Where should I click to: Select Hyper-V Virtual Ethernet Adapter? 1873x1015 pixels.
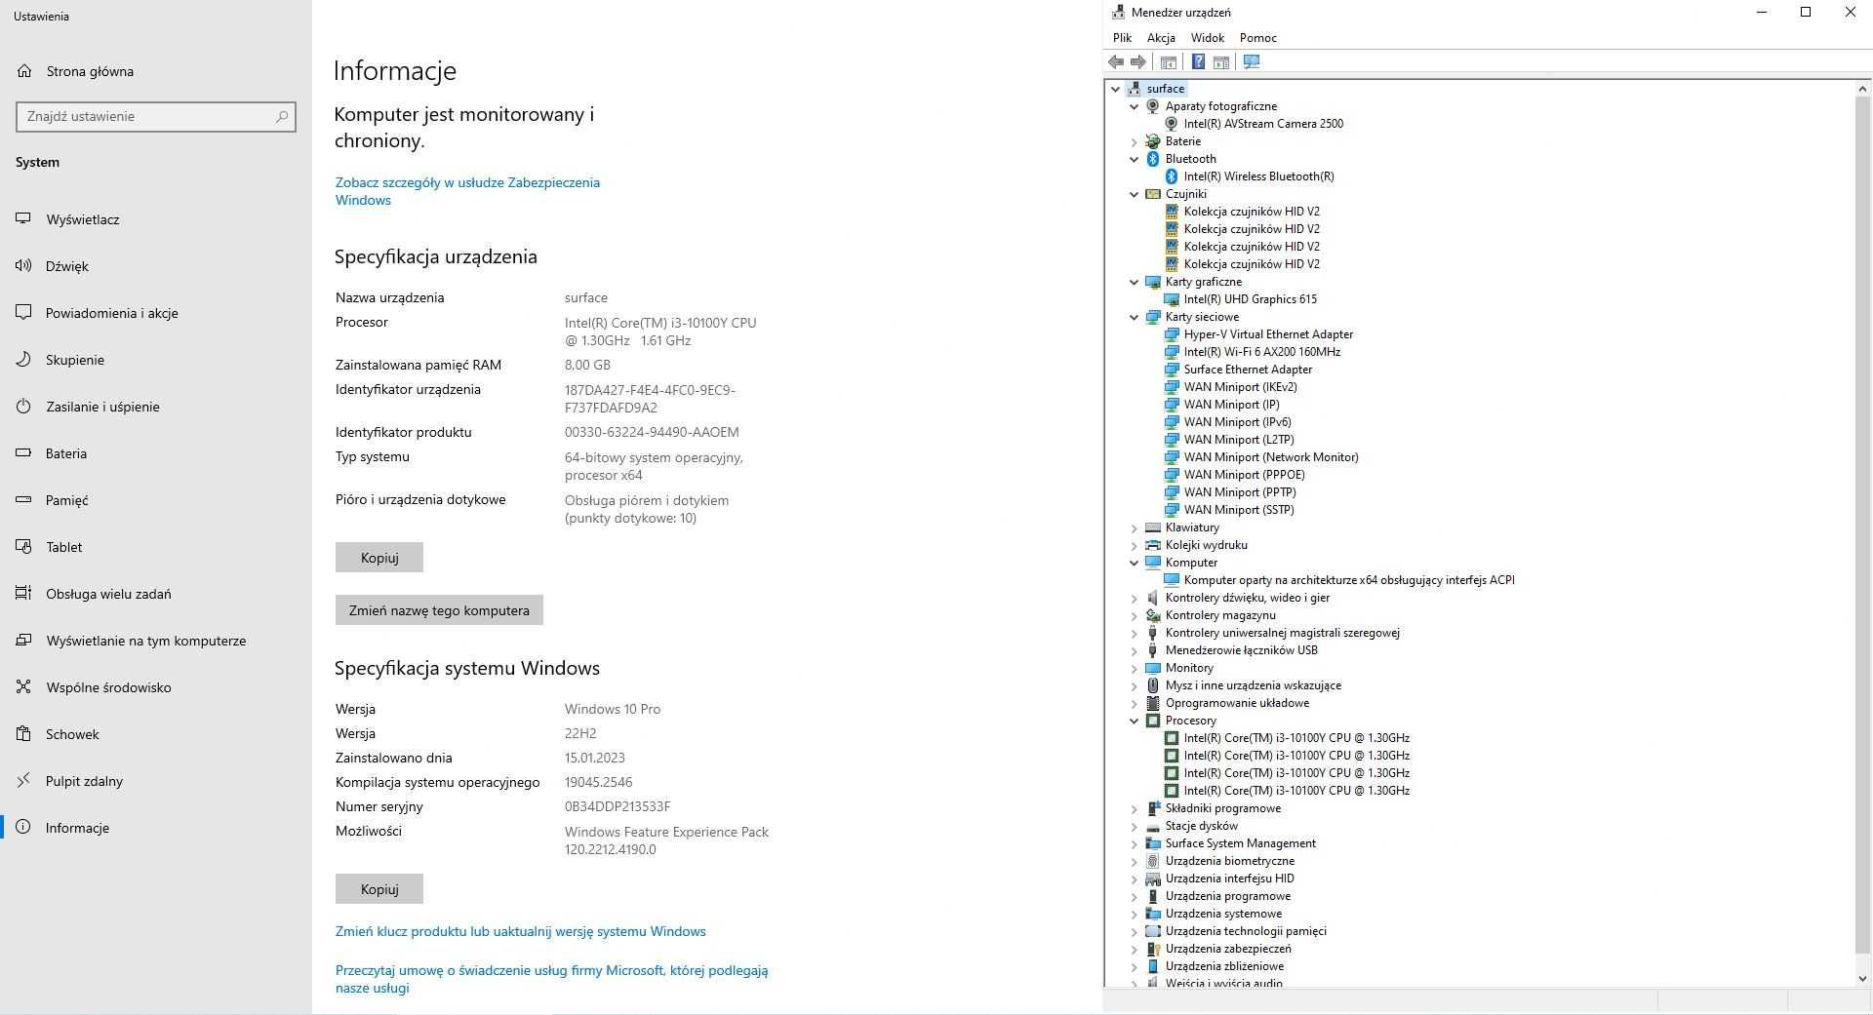[x=1268, y=334]
